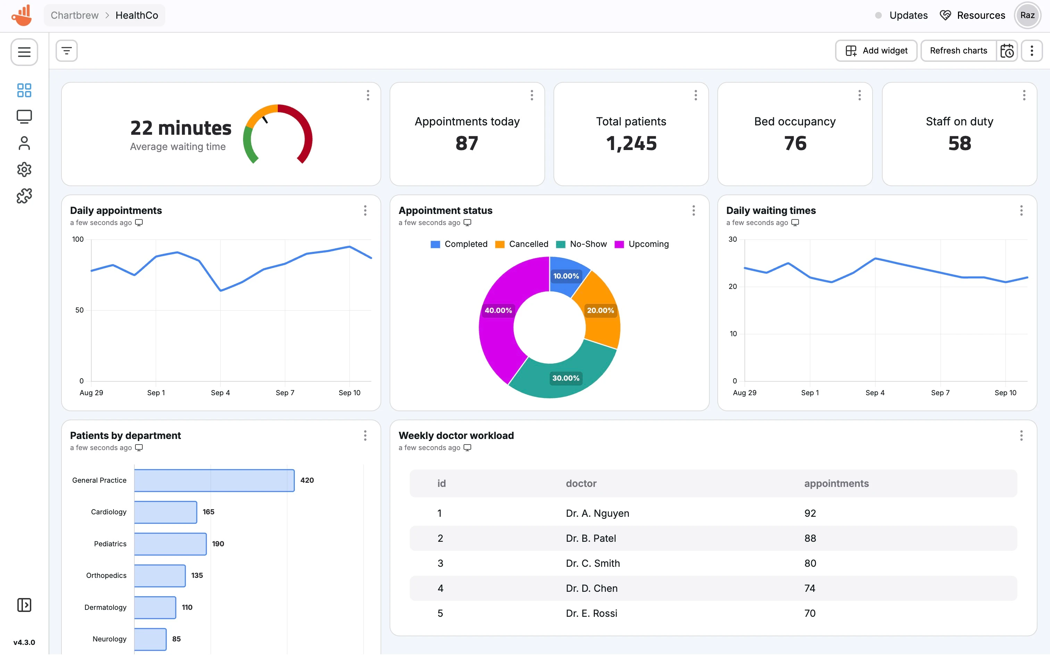Click the dashboard filters icon

(67, 51)
